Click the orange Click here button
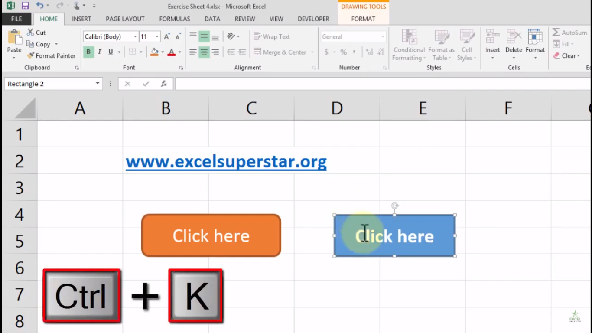The width and height of the screenshot is (592, 333). [x=211, y=235]
